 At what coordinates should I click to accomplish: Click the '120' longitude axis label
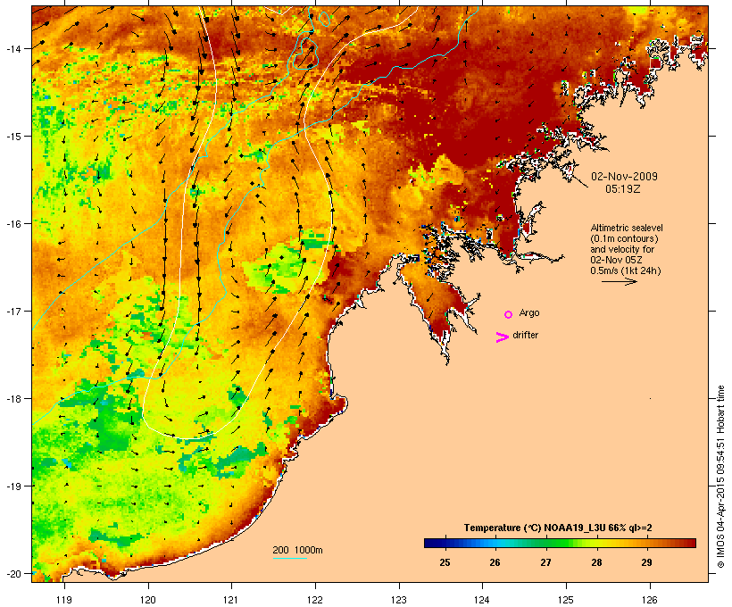pos(148,600)
